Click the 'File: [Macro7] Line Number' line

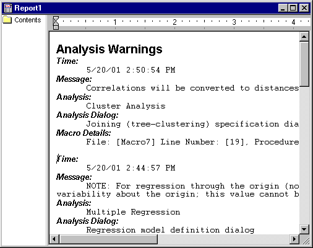(x=192, y=142)
